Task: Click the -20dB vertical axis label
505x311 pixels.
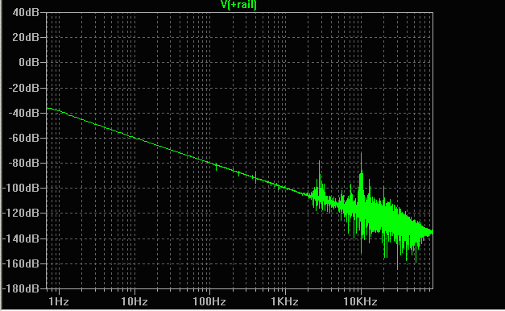Action: point(23,88)
